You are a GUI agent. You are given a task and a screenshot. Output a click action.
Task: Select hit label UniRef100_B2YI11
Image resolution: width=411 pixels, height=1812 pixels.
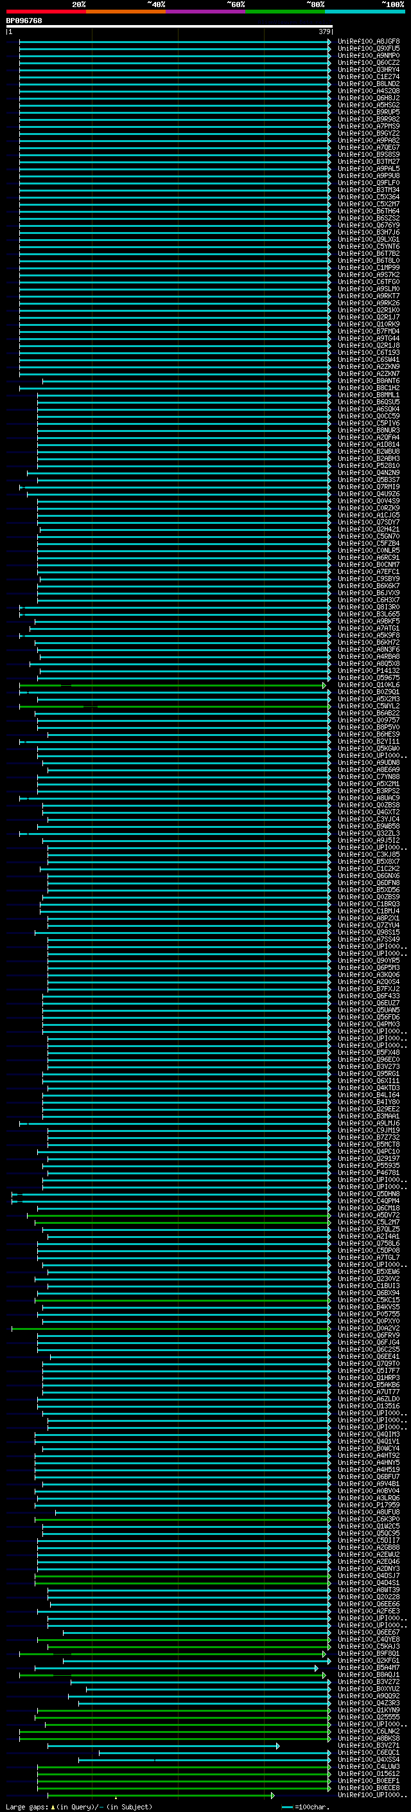pyautogui.click(x=369, y=741)
